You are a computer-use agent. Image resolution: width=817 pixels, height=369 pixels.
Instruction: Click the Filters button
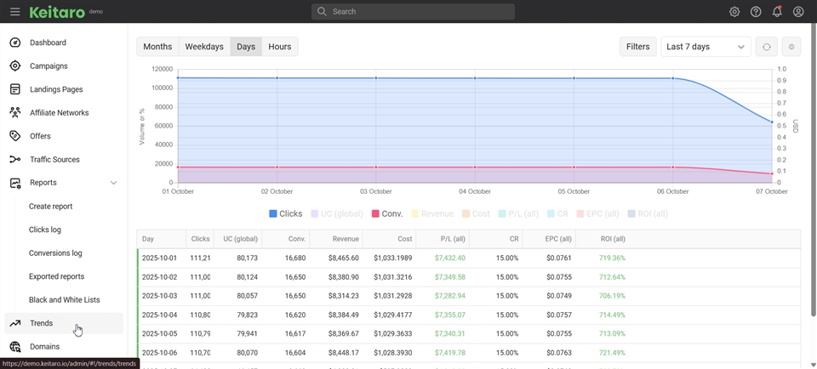pos(637,47)
